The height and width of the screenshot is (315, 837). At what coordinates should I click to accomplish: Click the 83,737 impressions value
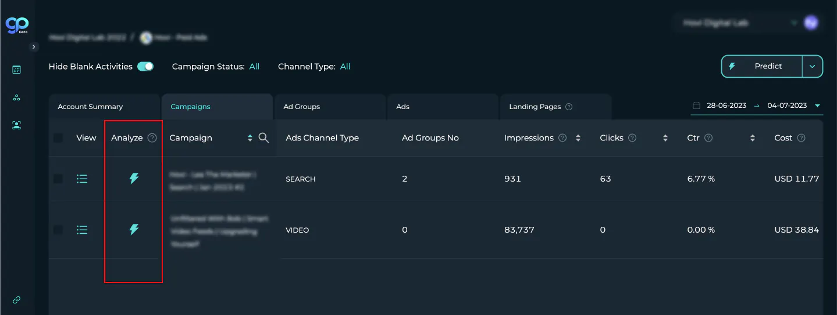point(519,230)
